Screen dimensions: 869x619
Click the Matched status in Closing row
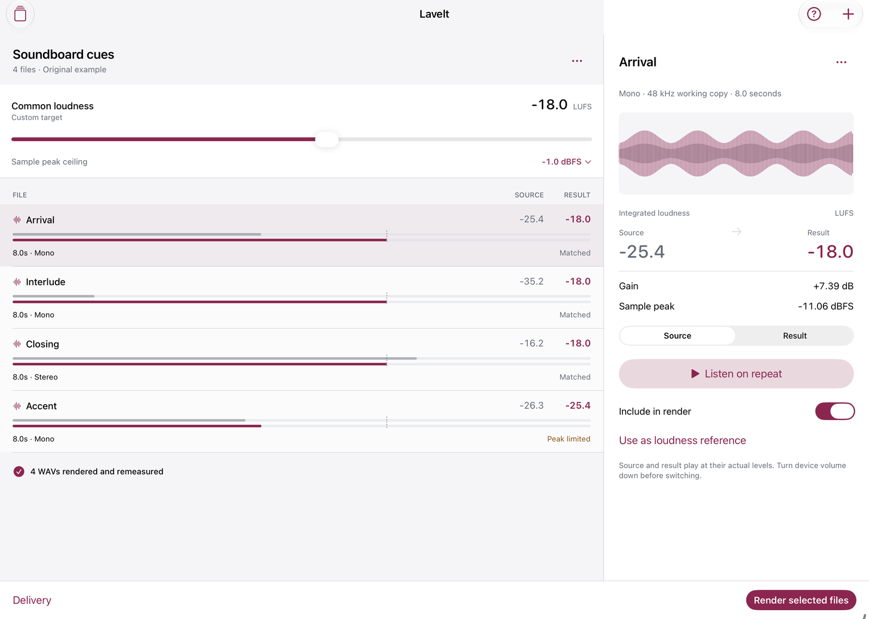[x=575, y=377]
